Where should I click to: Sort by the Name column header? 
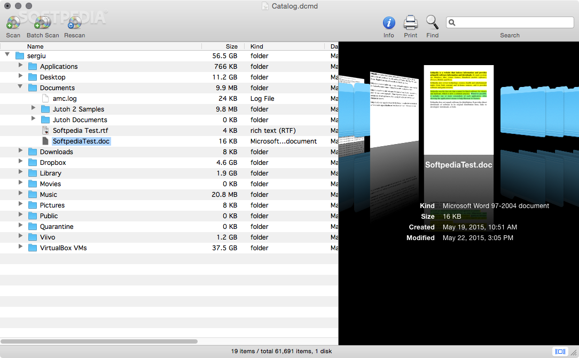(101, 46)
